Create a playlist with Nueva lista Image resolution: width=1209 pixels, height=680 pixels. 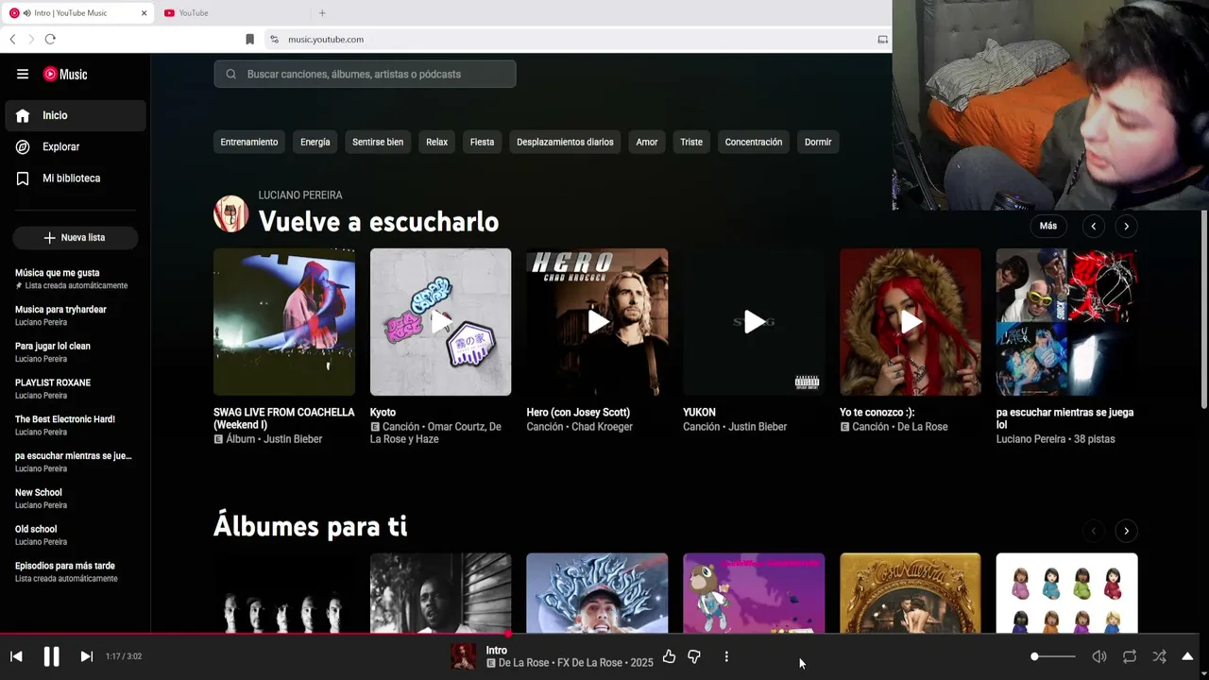[76, 238]
